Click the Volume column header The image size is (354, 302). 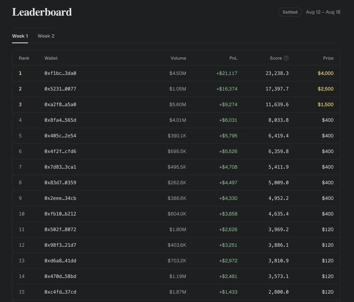tap(179, 58)
